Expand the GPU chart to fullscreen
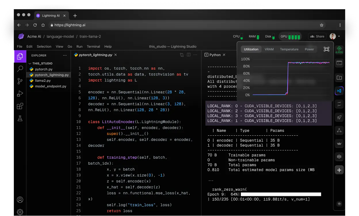Image resolution: width=359 pixels, height=216 pixels. 326,49
